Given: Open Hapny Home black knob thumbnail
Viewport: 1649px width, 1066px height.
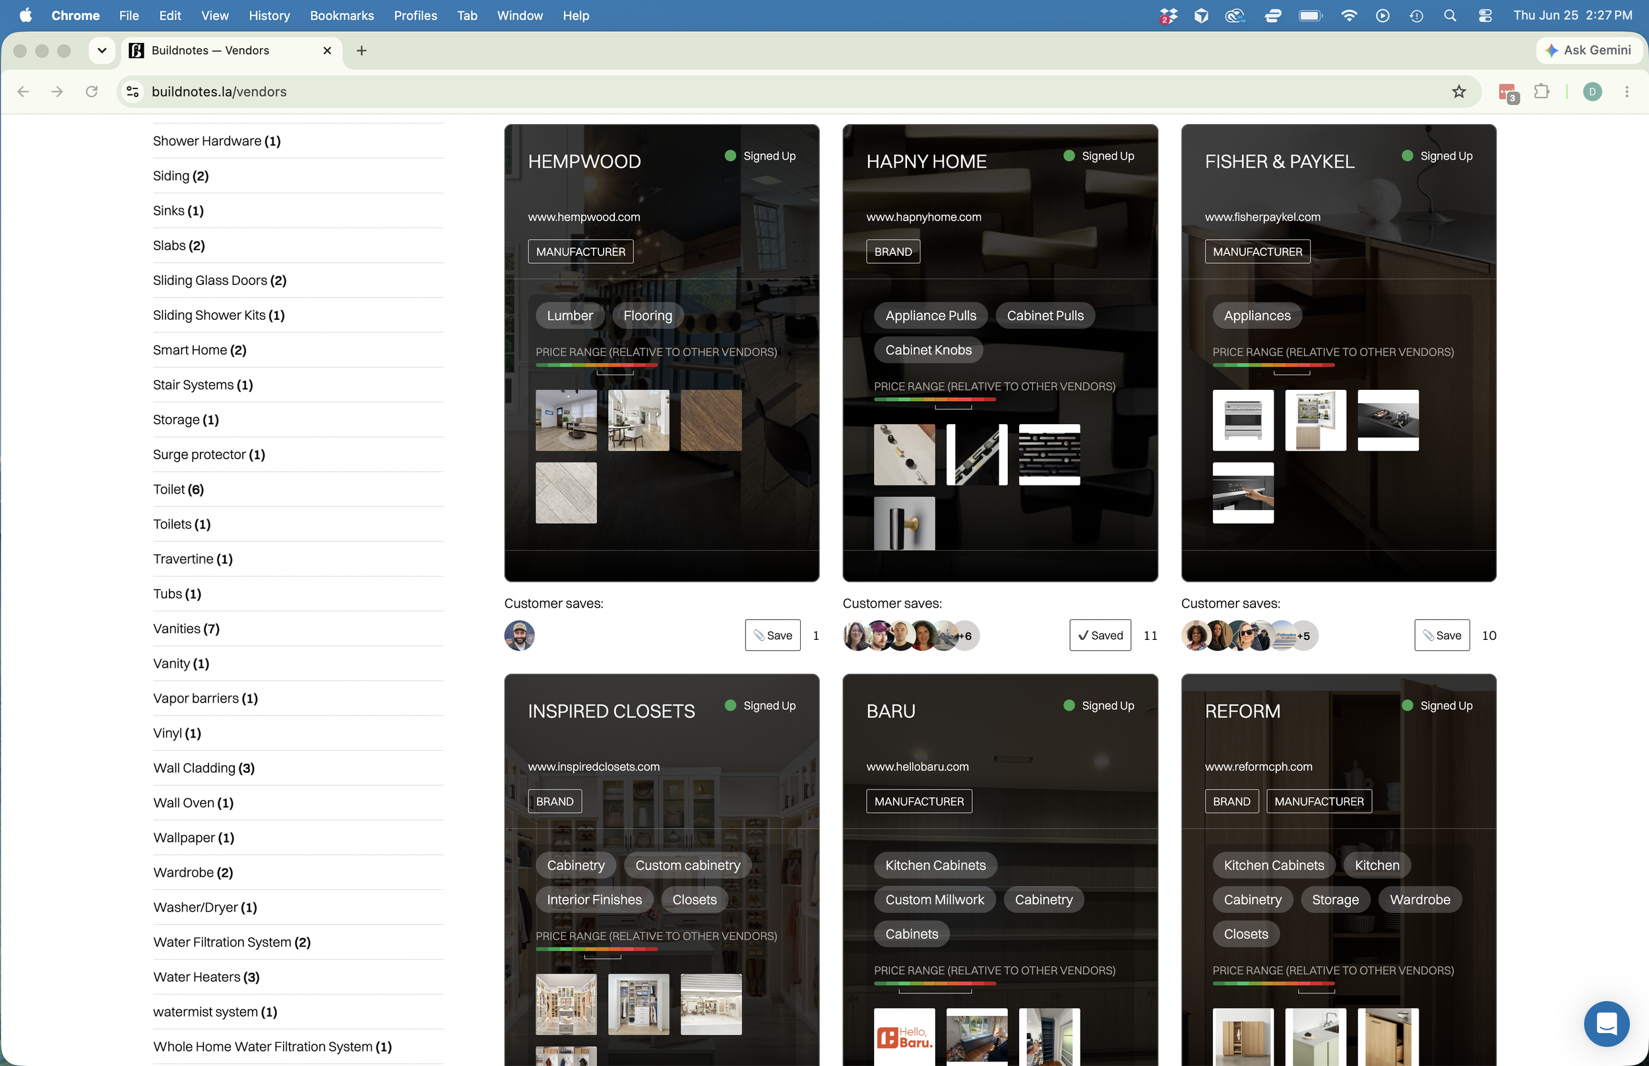Looking at the screenshot, I should coord(904,523).
